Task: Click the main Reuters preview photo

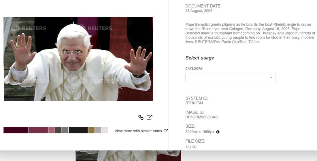Action: point(78,59)
